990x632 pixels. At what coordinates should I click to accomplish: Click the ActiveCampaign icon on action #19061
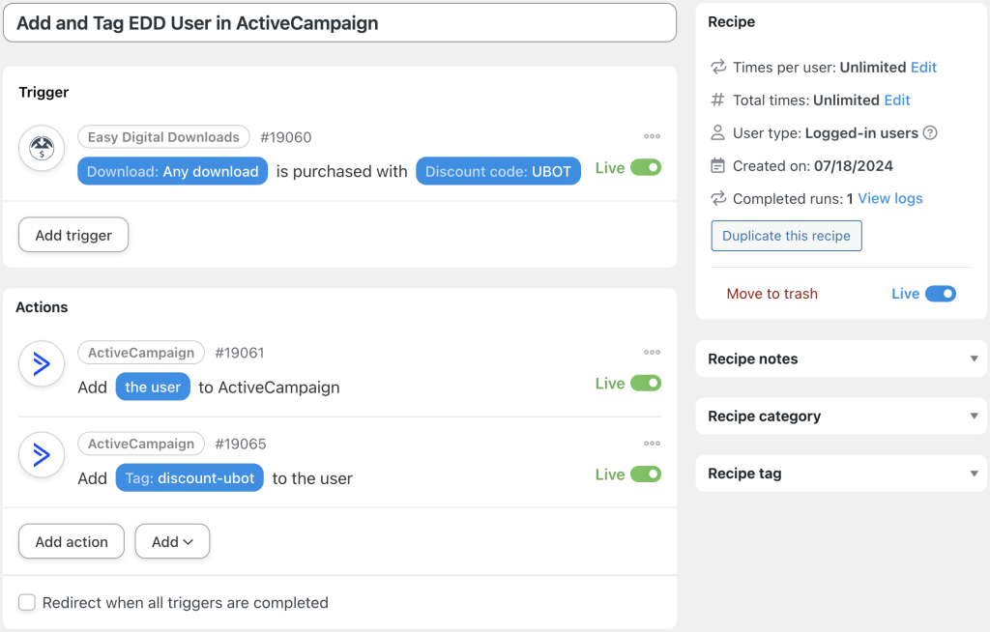tap(42, 363)
